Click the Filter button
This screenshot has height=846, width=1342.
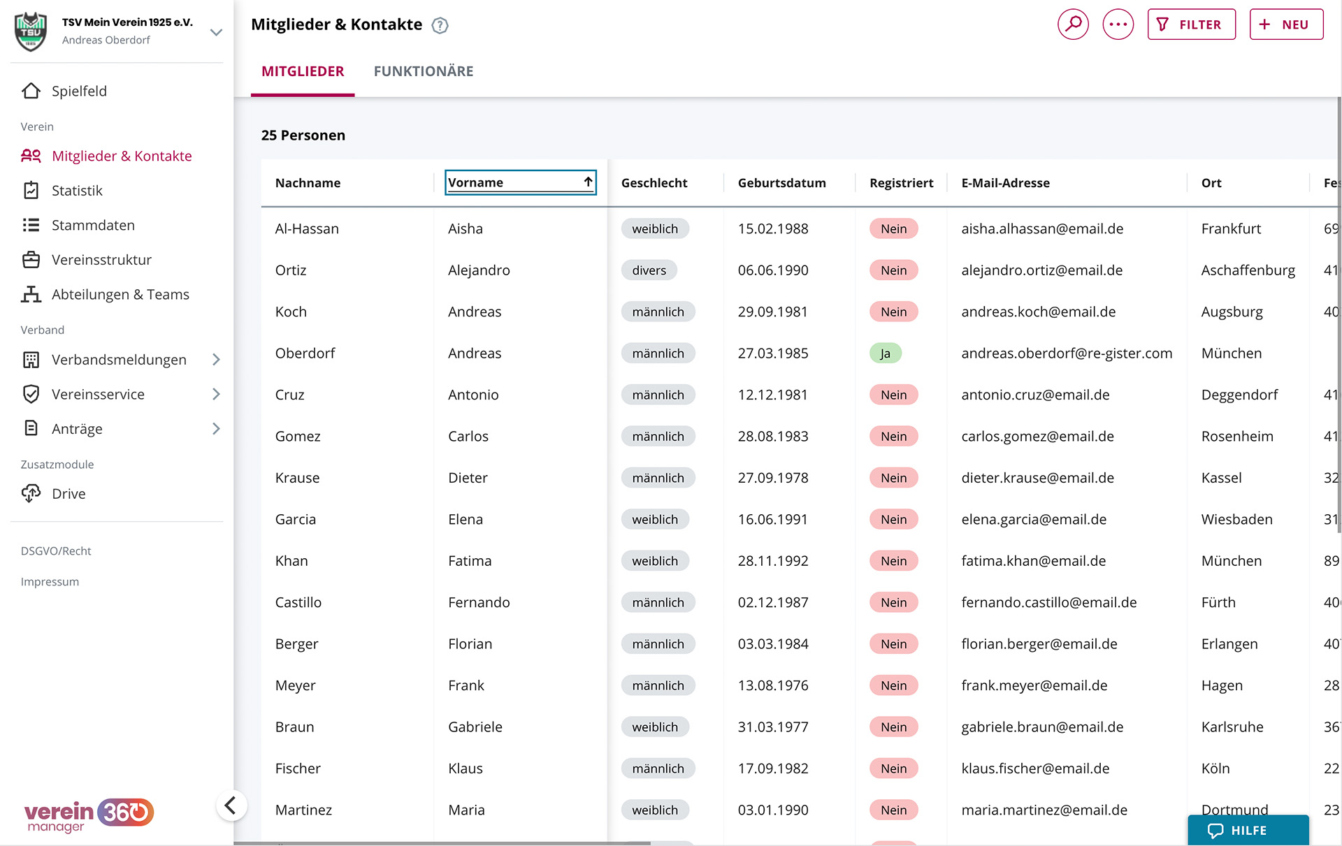[x=1191, y=24]
